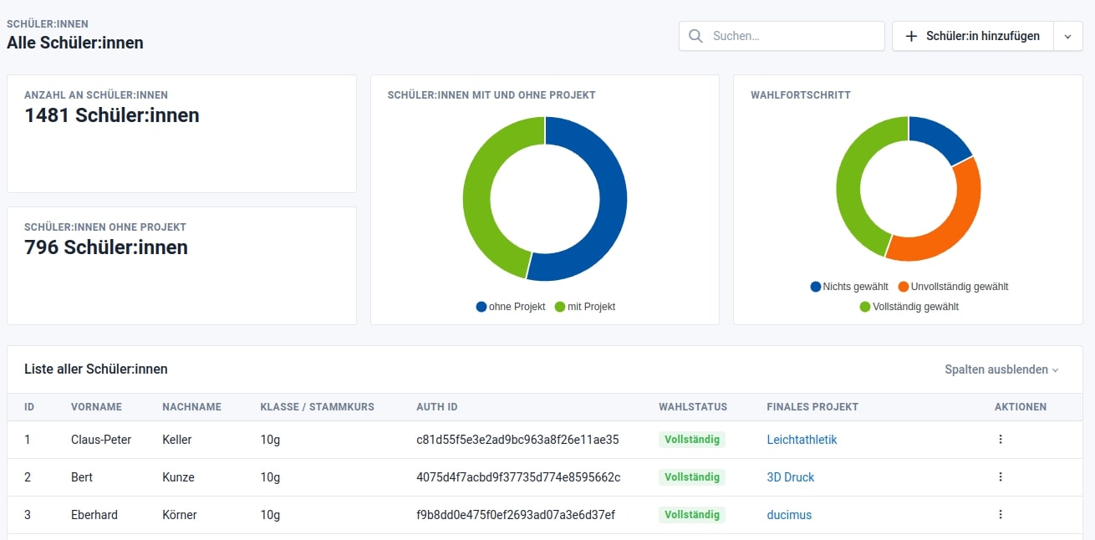This screenshot has width=1095, height=540.
Task: Focus the Suchen search field
Action: click(x=792, y=37)
